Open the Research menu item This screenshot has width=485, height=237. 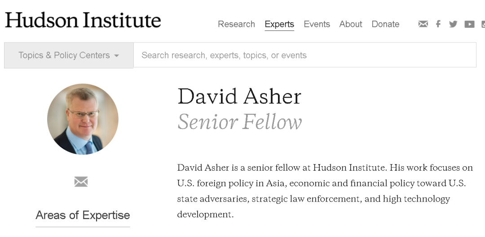click(x=236, y=24)
